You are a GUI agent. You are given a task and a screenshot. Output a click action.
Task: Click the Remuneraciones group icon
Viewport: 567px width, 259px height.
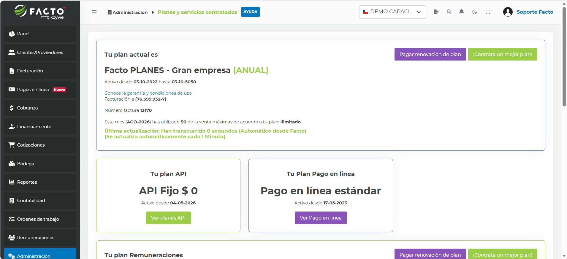click(12, 237)
